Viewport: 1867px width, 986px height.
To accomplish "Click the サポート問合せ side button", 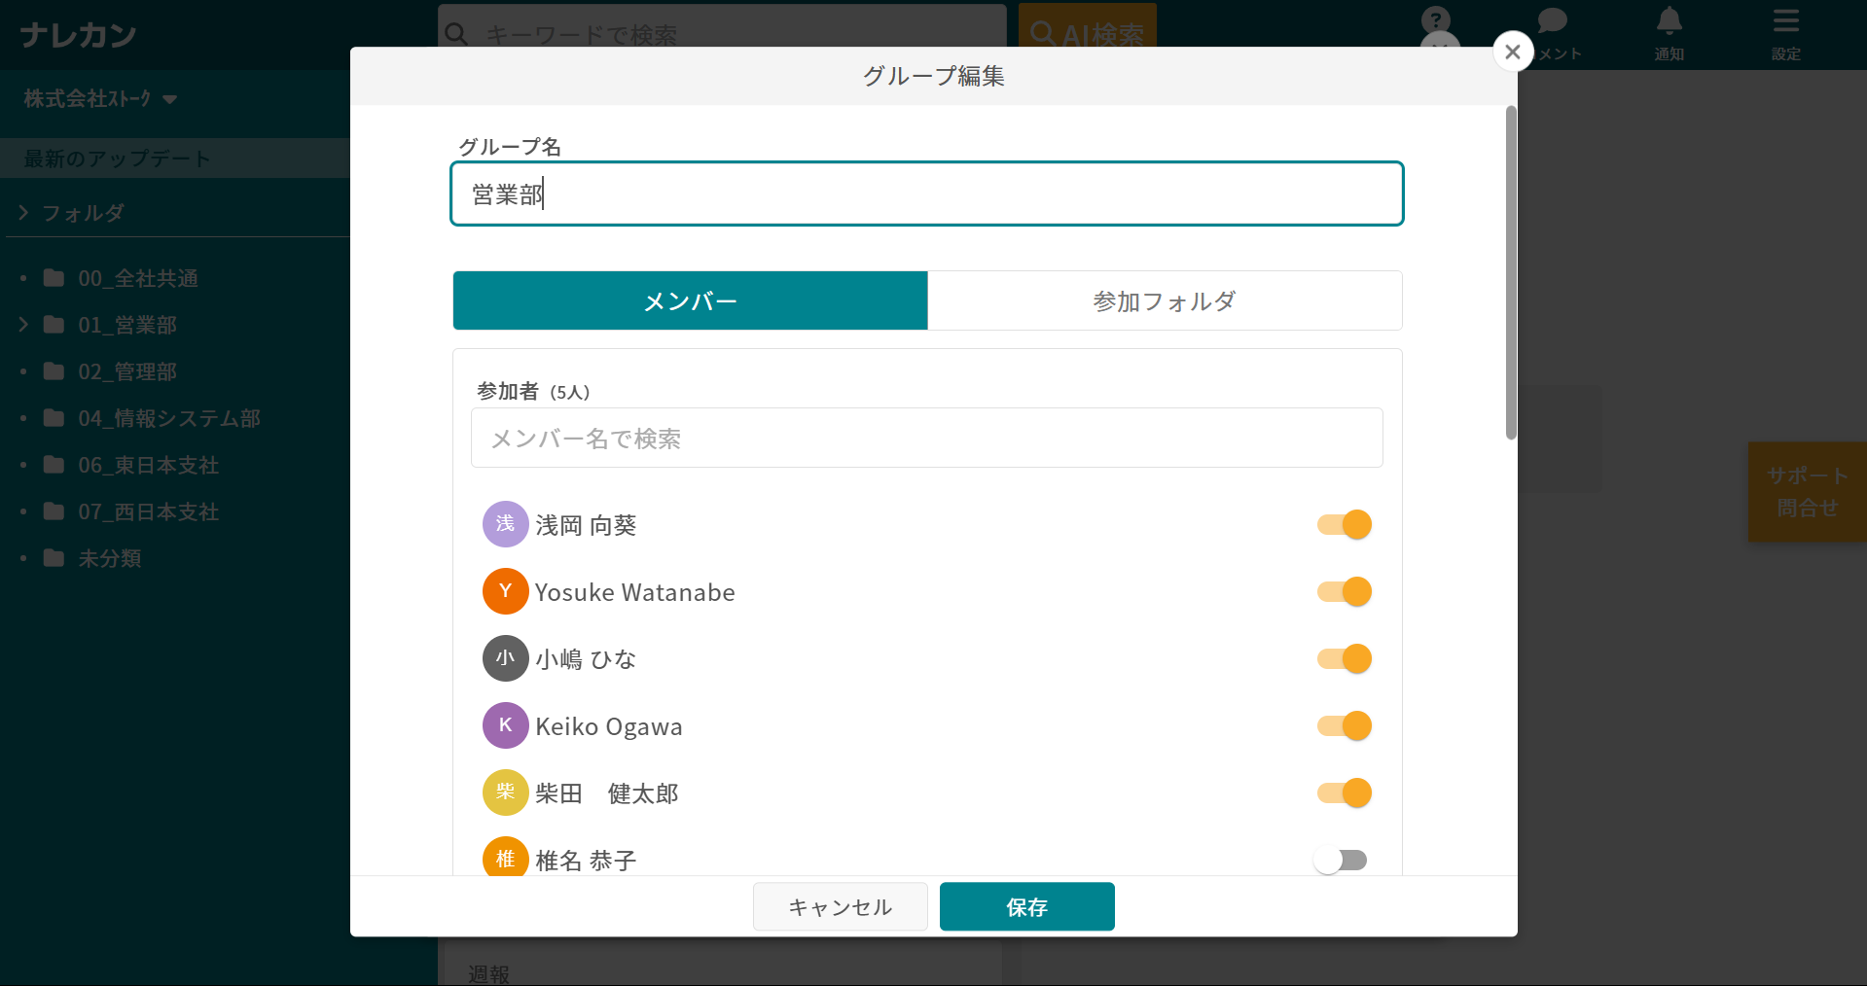I will [1808, 491].
